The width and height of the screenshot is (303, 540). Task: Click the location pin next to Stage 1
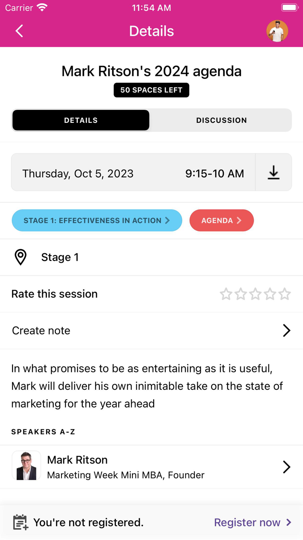20,257
